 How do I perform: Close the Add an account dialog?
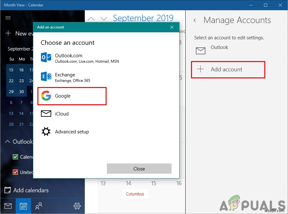point(172,27)
